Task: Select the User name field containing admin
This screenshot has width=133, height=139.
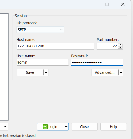Action: click(x=43, y=62)
